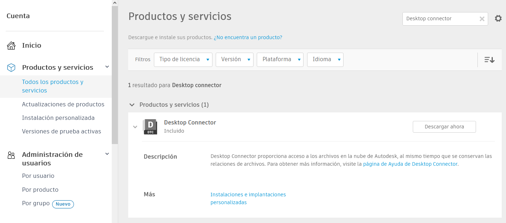Click the Inicio home icon
The height and width of the screenshot is (223, 506).
pos(11,46)
